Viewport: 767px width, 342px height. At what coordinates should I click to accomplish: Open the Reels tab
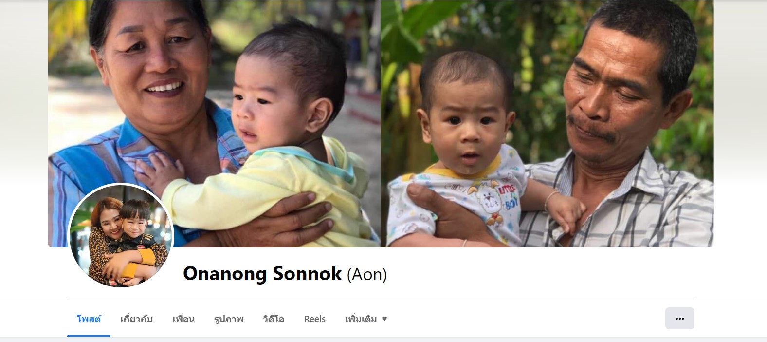pyautogui.click(x=314, y=319)
